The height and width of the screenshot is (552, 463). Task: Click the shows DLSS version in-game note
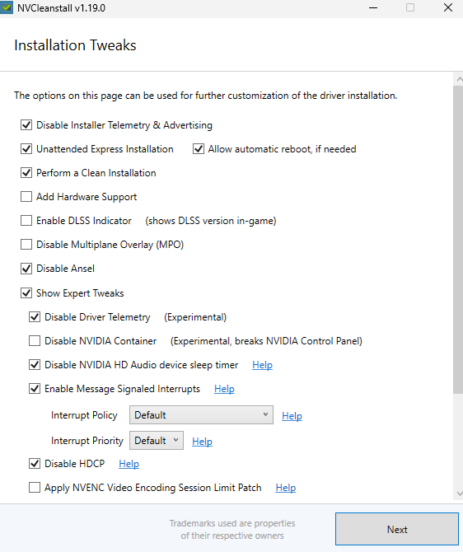(x=211, y=221)
